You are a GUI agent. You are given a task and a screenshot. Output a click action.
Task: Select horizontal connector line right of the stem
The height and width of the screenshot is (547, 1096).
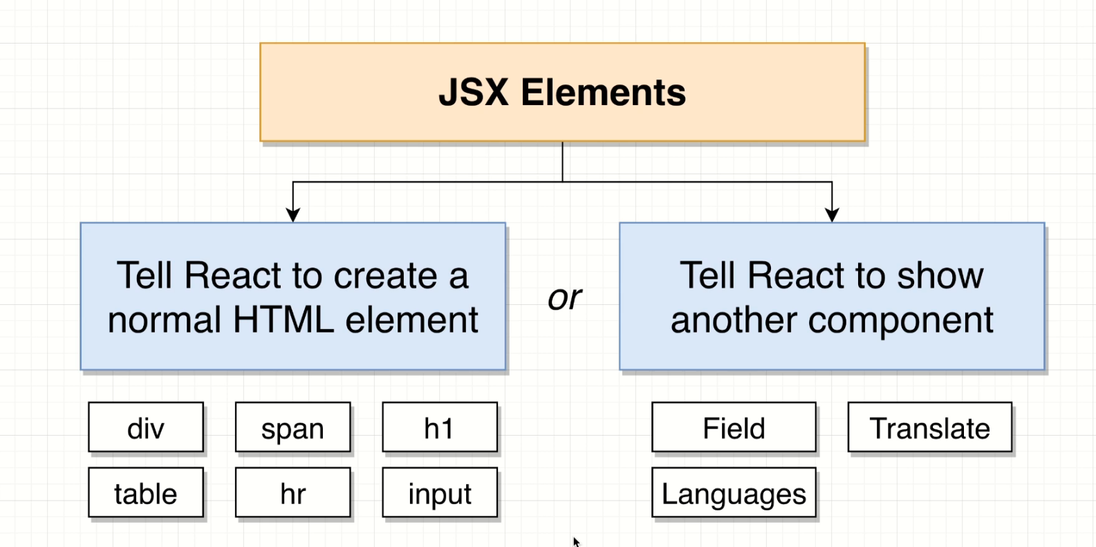click(698, 182)
